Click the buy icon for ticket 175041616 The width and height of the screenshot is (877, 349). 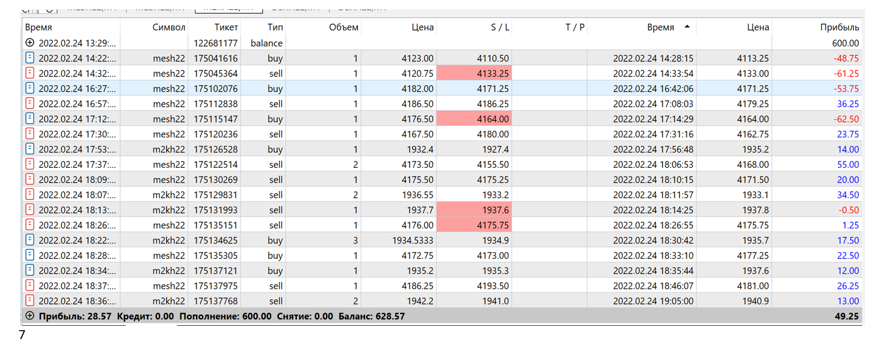tap(30, 58)
